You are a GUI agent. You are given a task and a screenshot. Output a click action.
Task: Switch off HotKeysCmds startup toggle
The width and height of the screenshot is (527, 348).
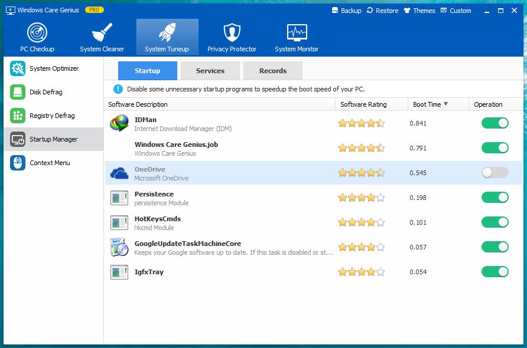495,222
